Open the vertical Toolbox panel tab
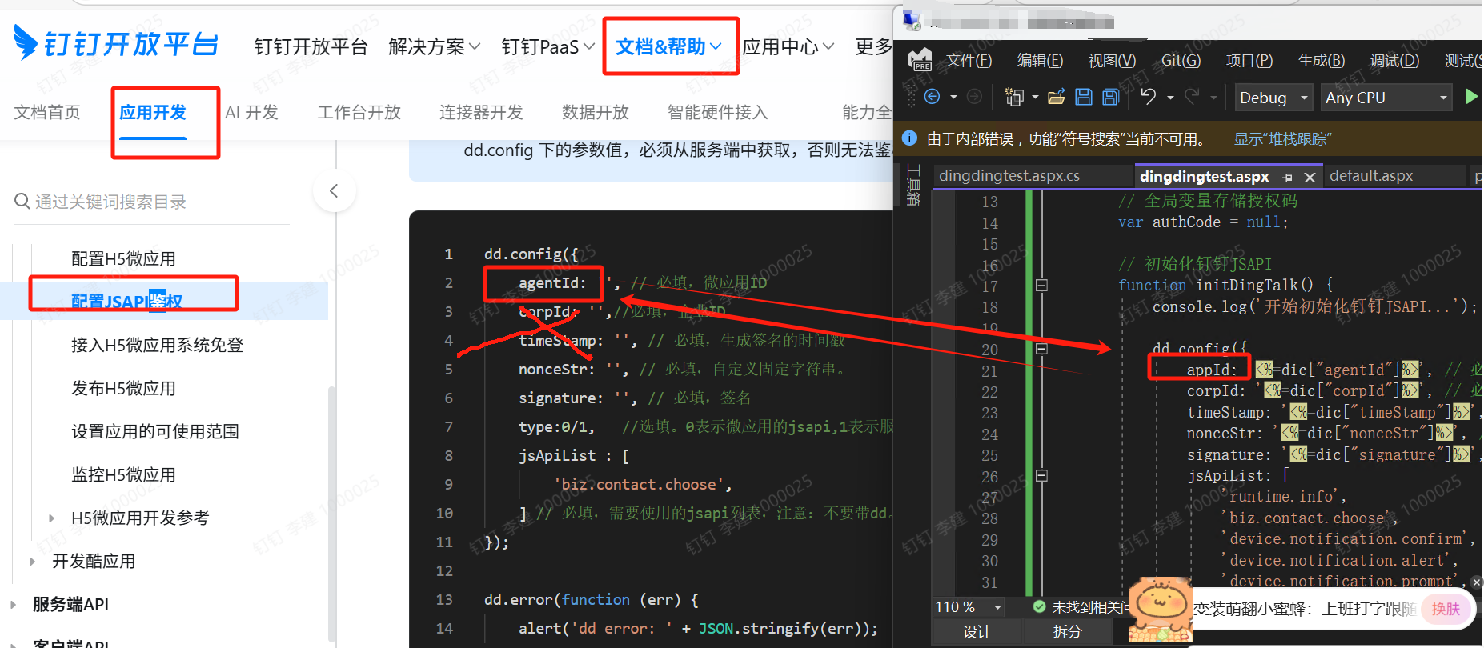This screenshot has height=648, width=1484. click(x=913, y=185)
